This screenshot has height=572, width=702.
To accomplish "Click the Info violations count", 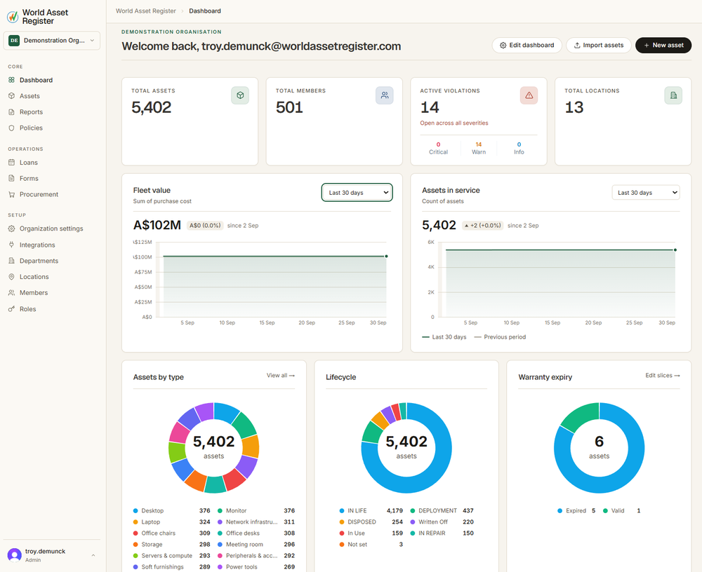I will (519, 144).
